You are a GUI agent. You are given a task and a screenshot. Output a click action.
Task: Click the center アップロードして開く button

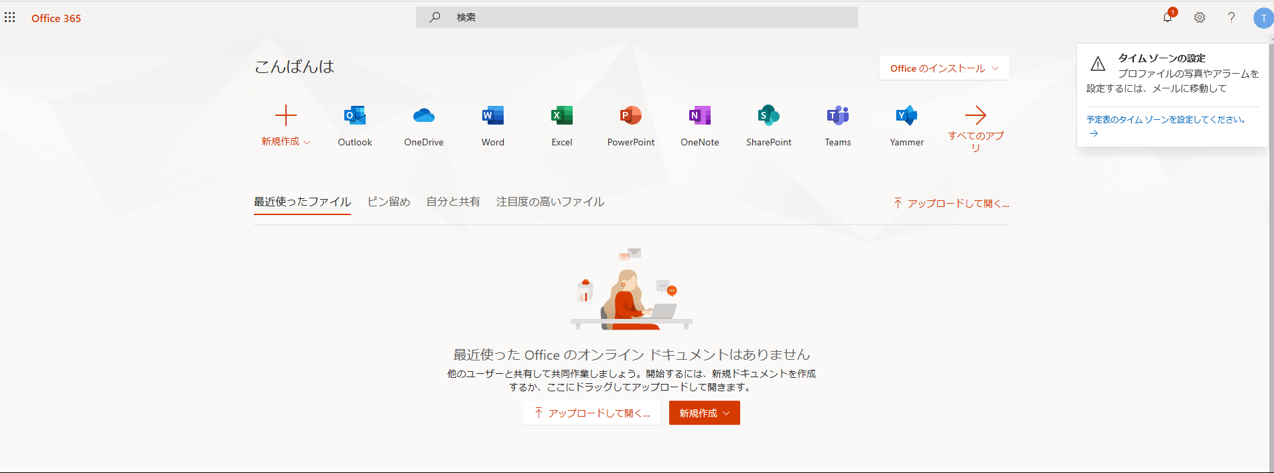[x=592, y=413]
